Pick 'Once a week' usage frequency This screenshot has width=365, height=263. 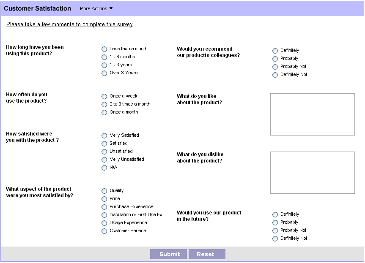tap(104, 96)
